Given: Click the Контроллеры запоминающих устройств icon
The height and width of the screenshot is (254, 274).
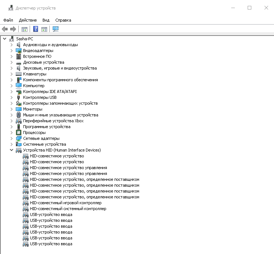Looking at the screenshot, I should [x=19, y=103].
